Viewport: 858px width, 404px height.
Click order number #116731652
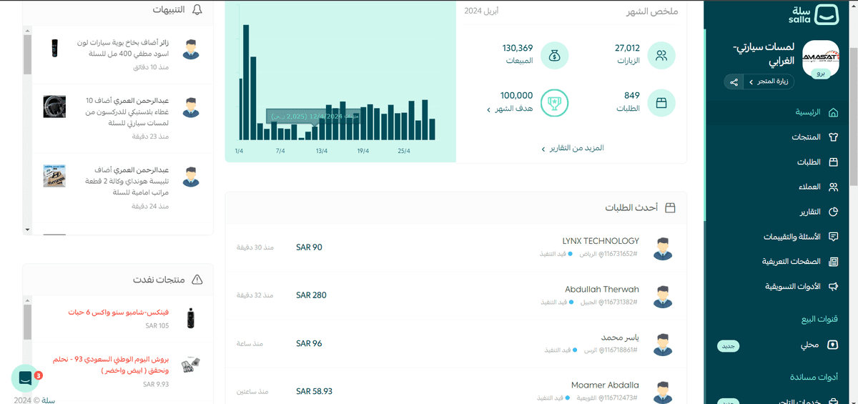pyautogui.click(x=621, y=254)
